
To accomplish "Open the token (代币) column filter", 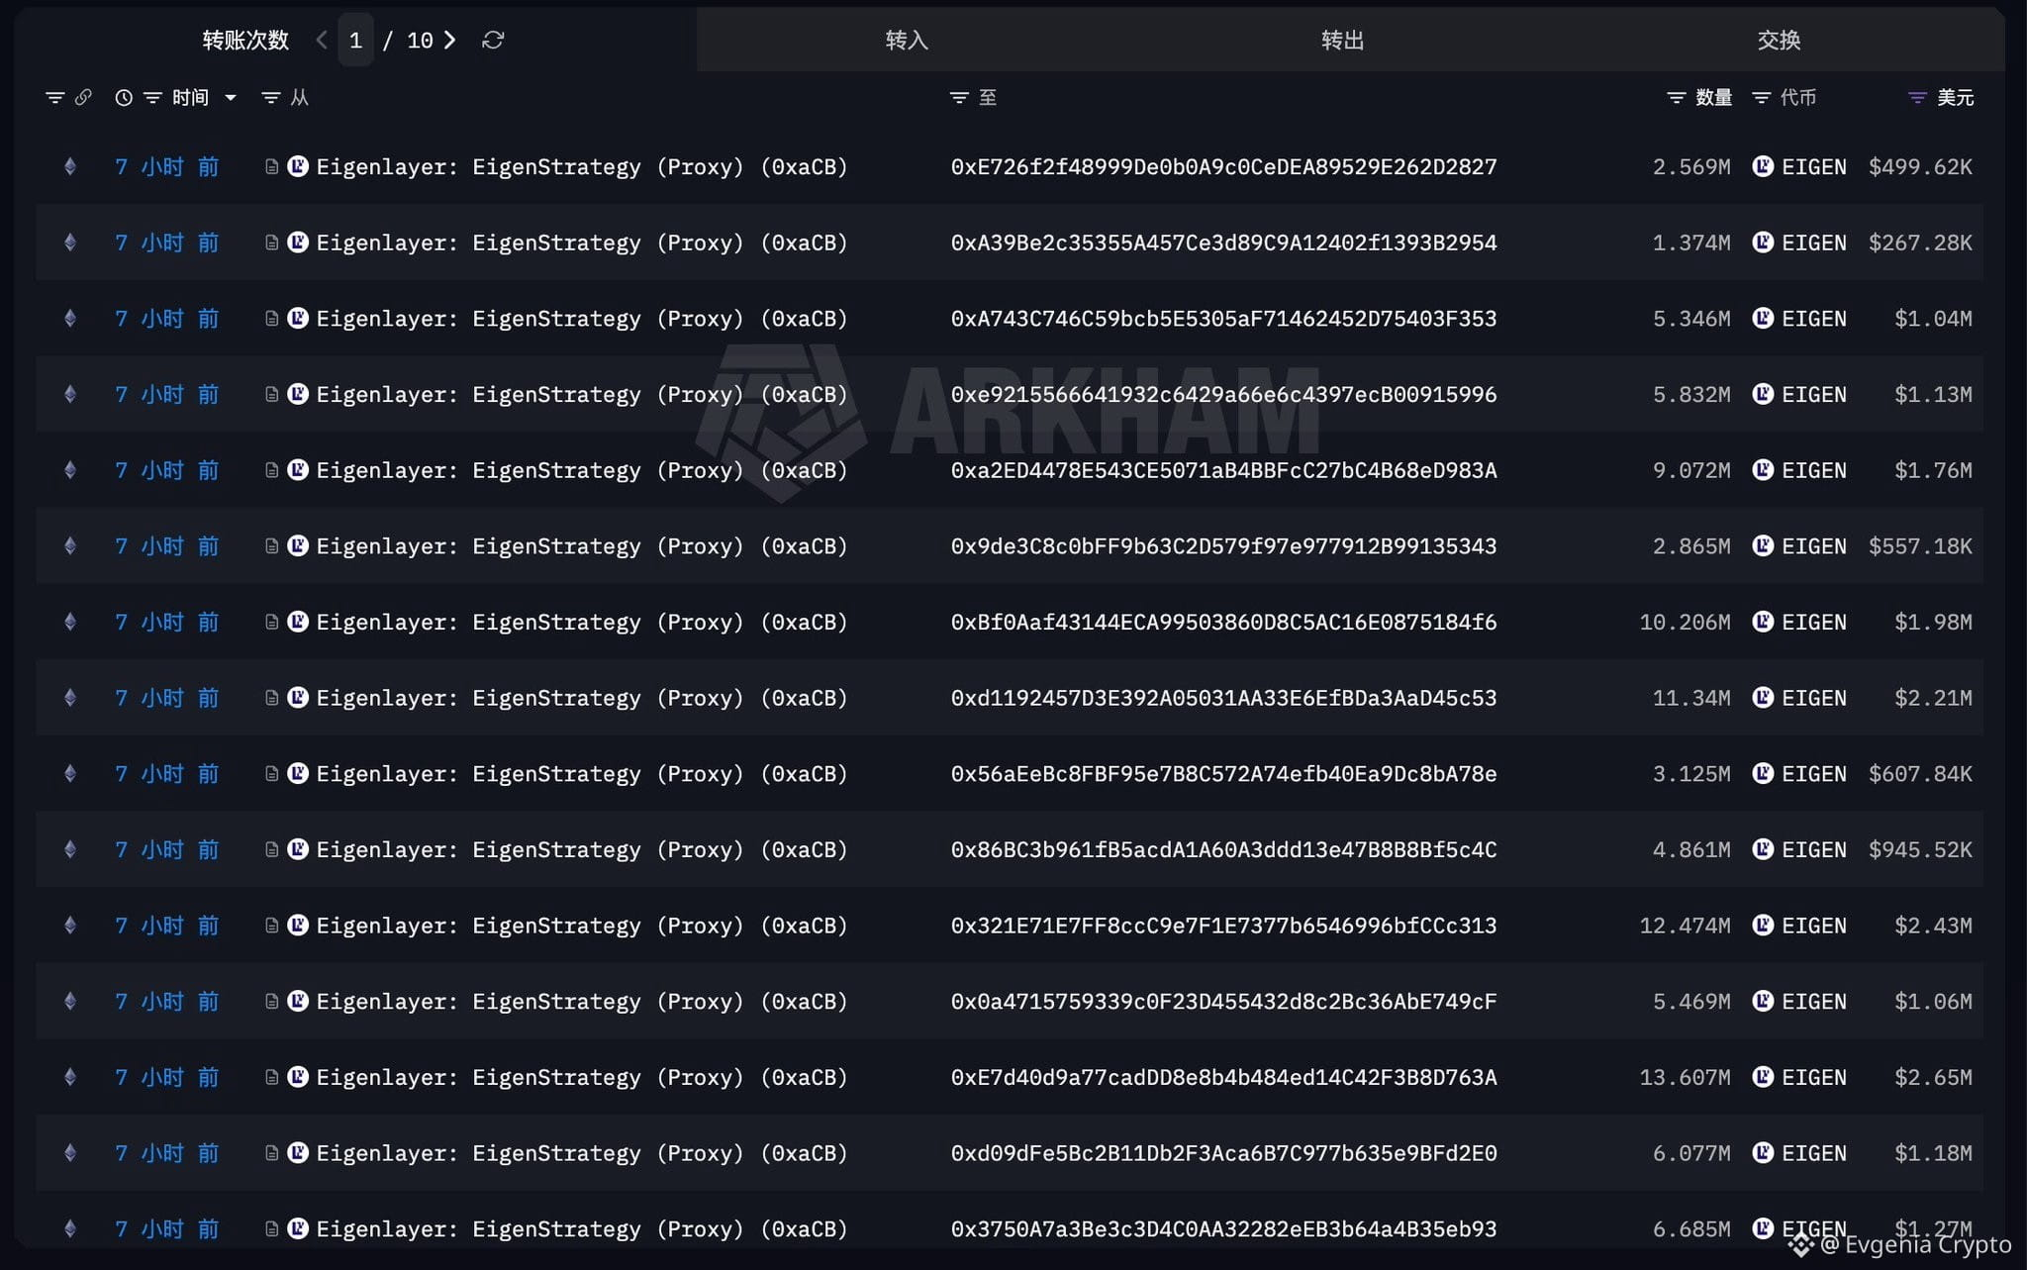I will pos(1761,97).
